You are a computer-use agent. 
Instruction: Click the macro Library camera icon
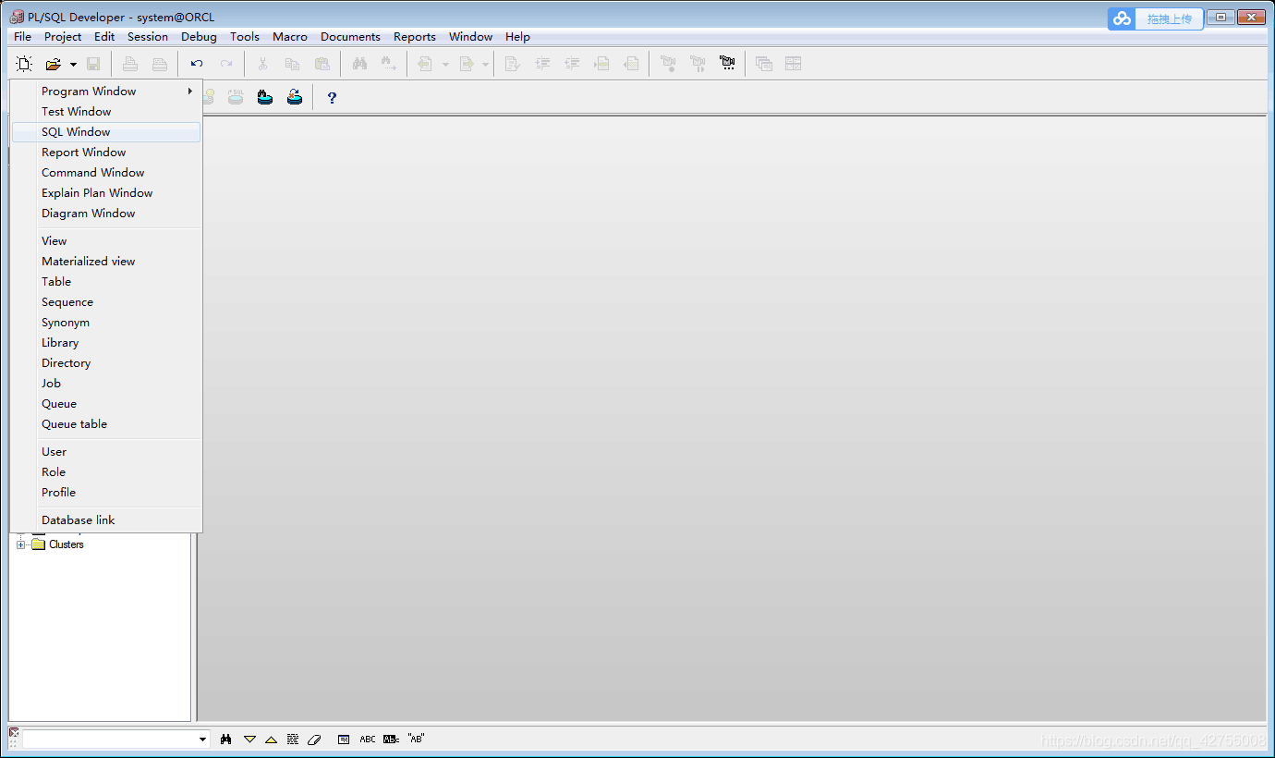[x=727, y=64]
